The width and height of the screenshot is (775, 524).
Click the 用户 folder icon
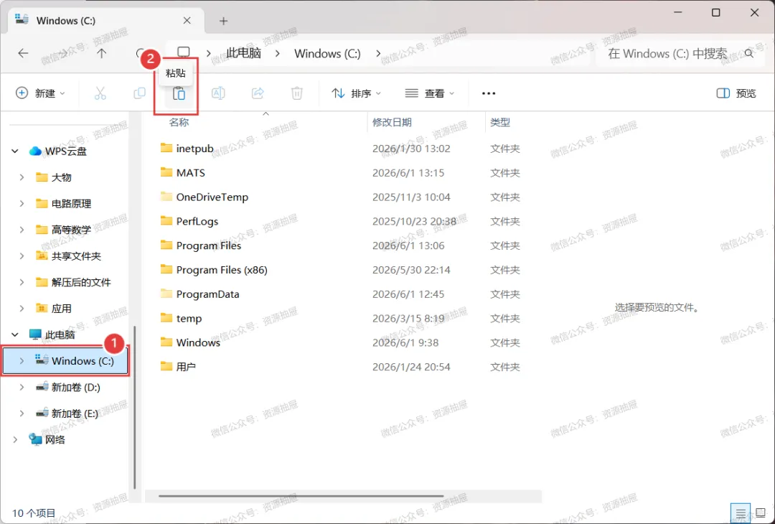tap(166, 366)
